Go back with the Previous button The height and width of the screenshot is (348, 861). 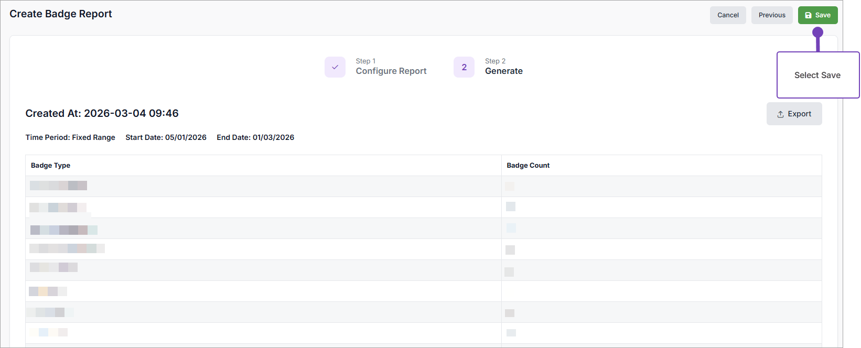click(771, 15)
